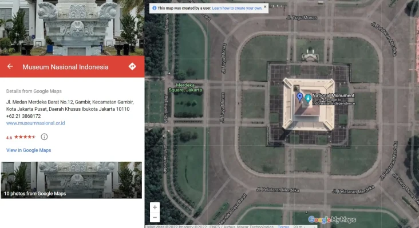Viewport: 419px width, 228px height.
Task: Open View in Google Maps link
Action: coord(29,150)
